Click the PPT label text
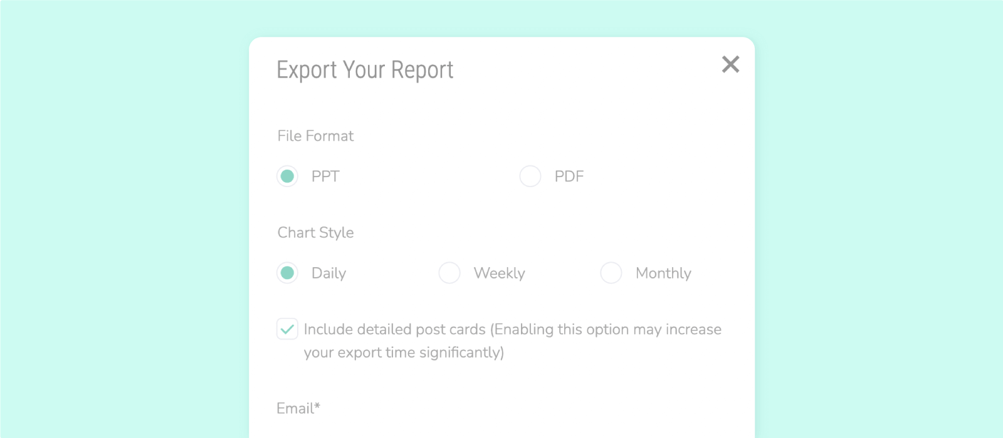 tap(325, 176)
